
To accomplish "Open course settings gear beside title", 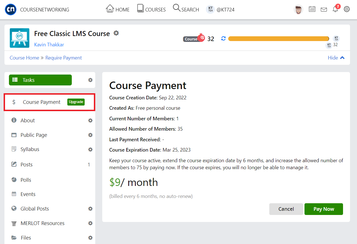I will point(116,33).
